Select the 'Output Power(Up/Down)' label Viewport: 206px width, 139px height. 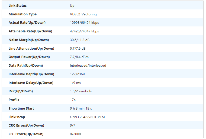[x=29, y=57]
